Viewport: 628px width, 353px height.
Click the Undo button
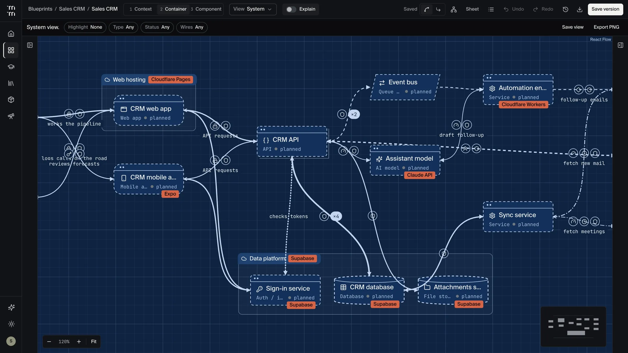[514, 9]
